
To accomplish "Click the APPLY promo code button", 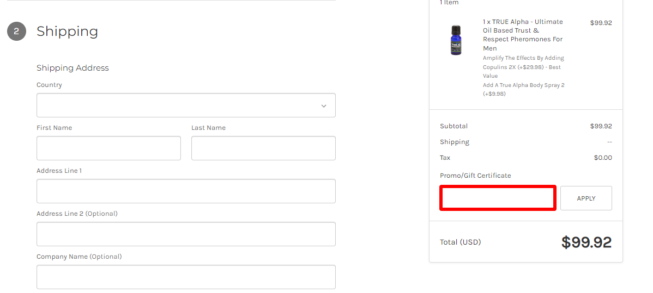I will coord(586,198).
